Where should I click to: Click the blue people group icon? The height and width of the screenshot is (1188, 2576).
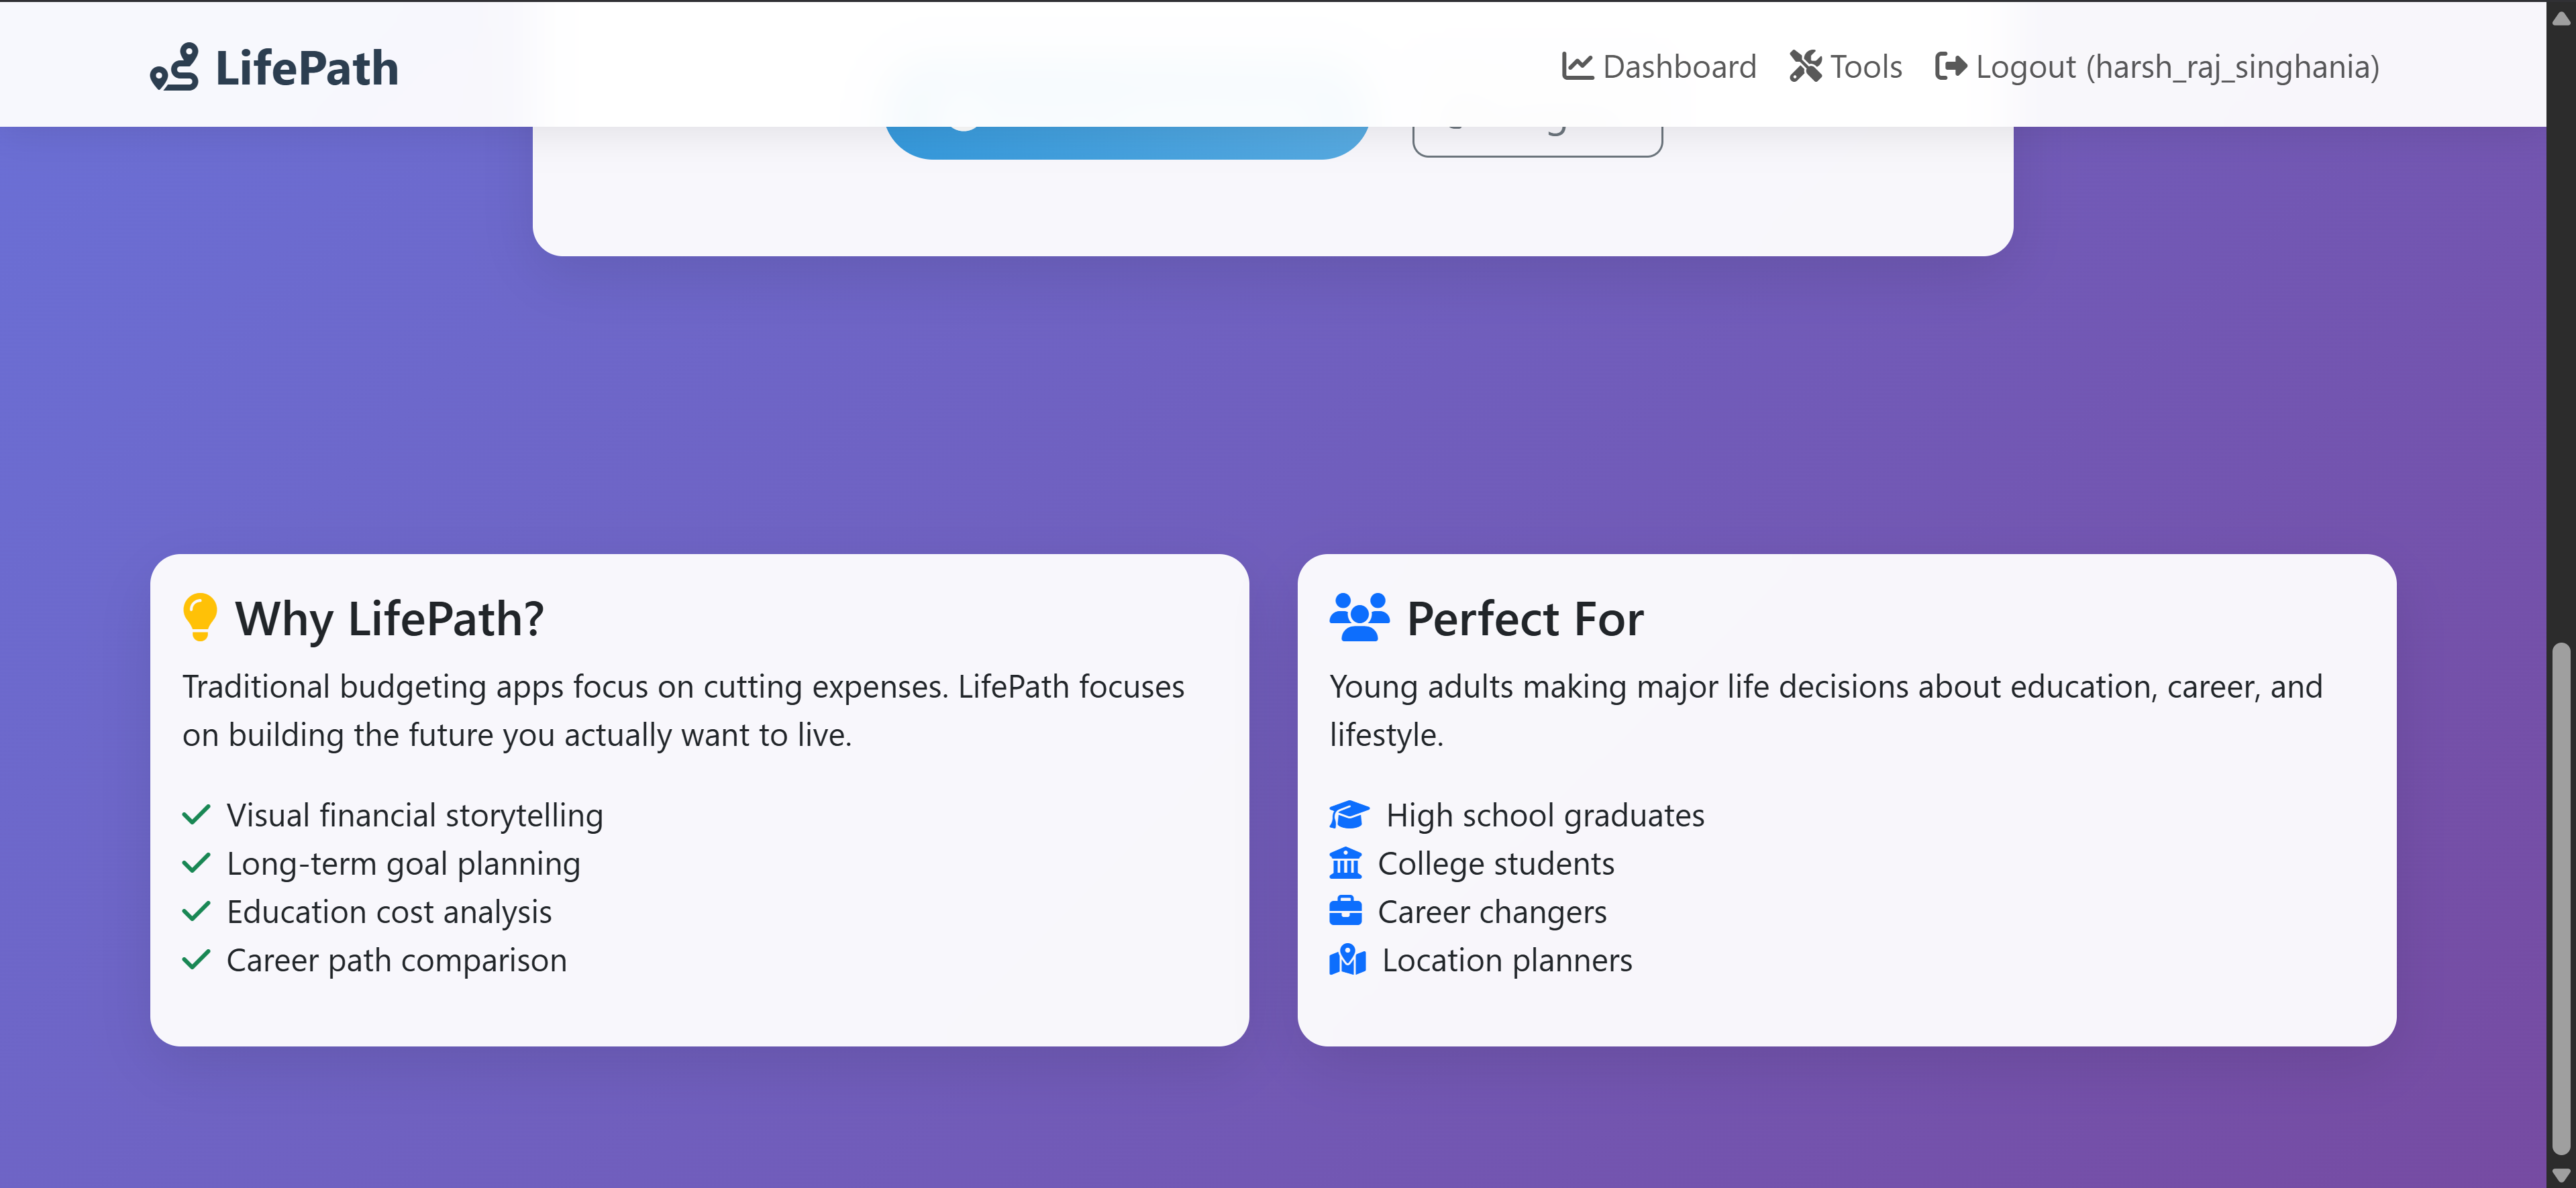[x=1359, y=616]
